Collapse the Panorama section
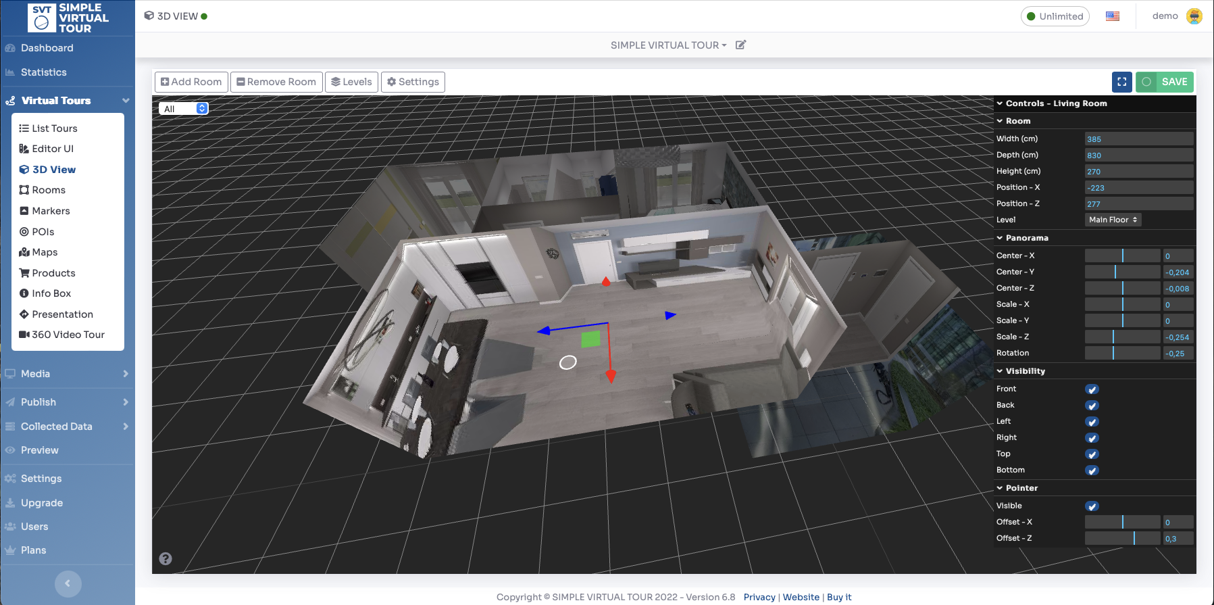Screen dimensions: 1214x605 1026,238
